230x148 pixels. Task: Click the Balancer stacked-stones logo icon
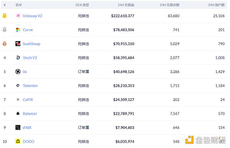point(18,114)
